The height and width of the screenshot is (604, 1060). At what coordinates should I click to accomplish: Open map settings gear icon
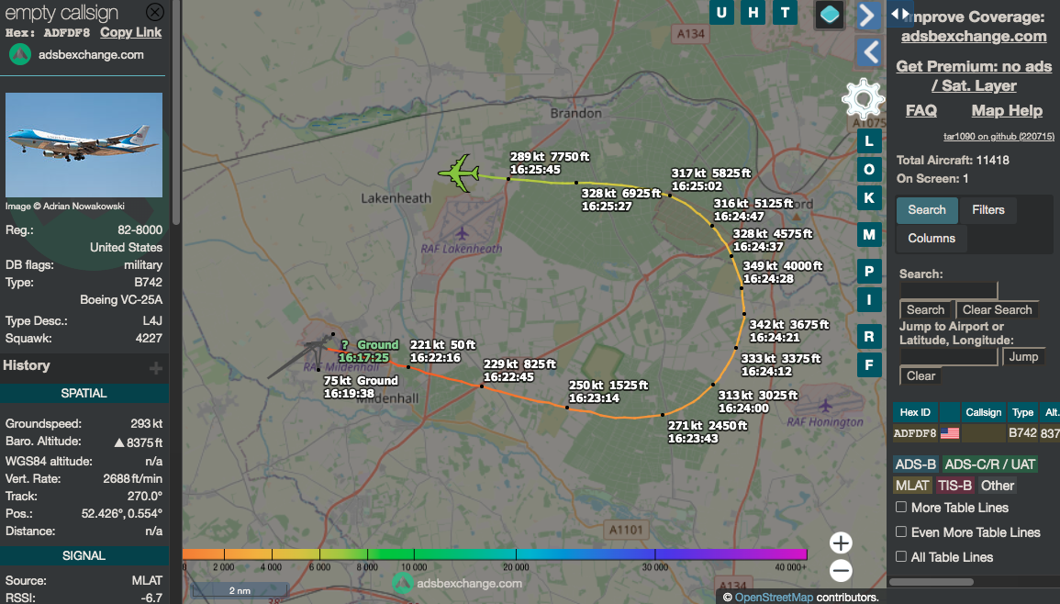tap(864, 100)
